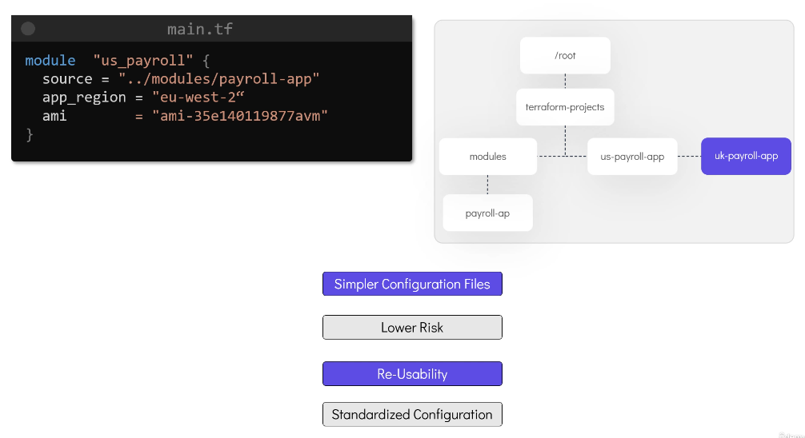Screen dimensions: 805x438
Task: Select the modules folder node
Action: tap(488, 157)
